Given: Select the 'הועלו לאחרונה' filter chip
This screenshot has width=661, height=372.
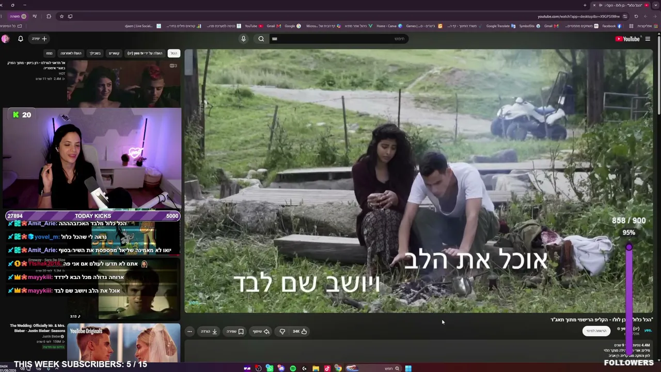Looking at the screenshot, I should click(71, 53).
